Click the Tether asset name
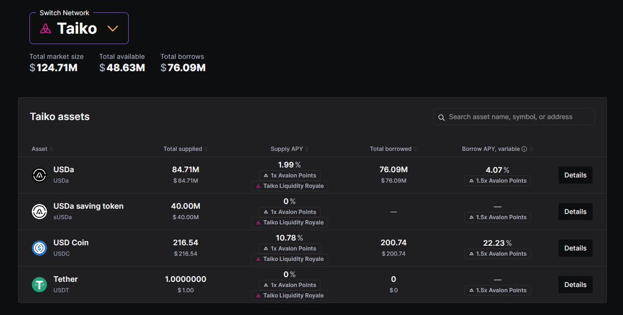This screenshot has height=315, width=623. click(65, 279)
